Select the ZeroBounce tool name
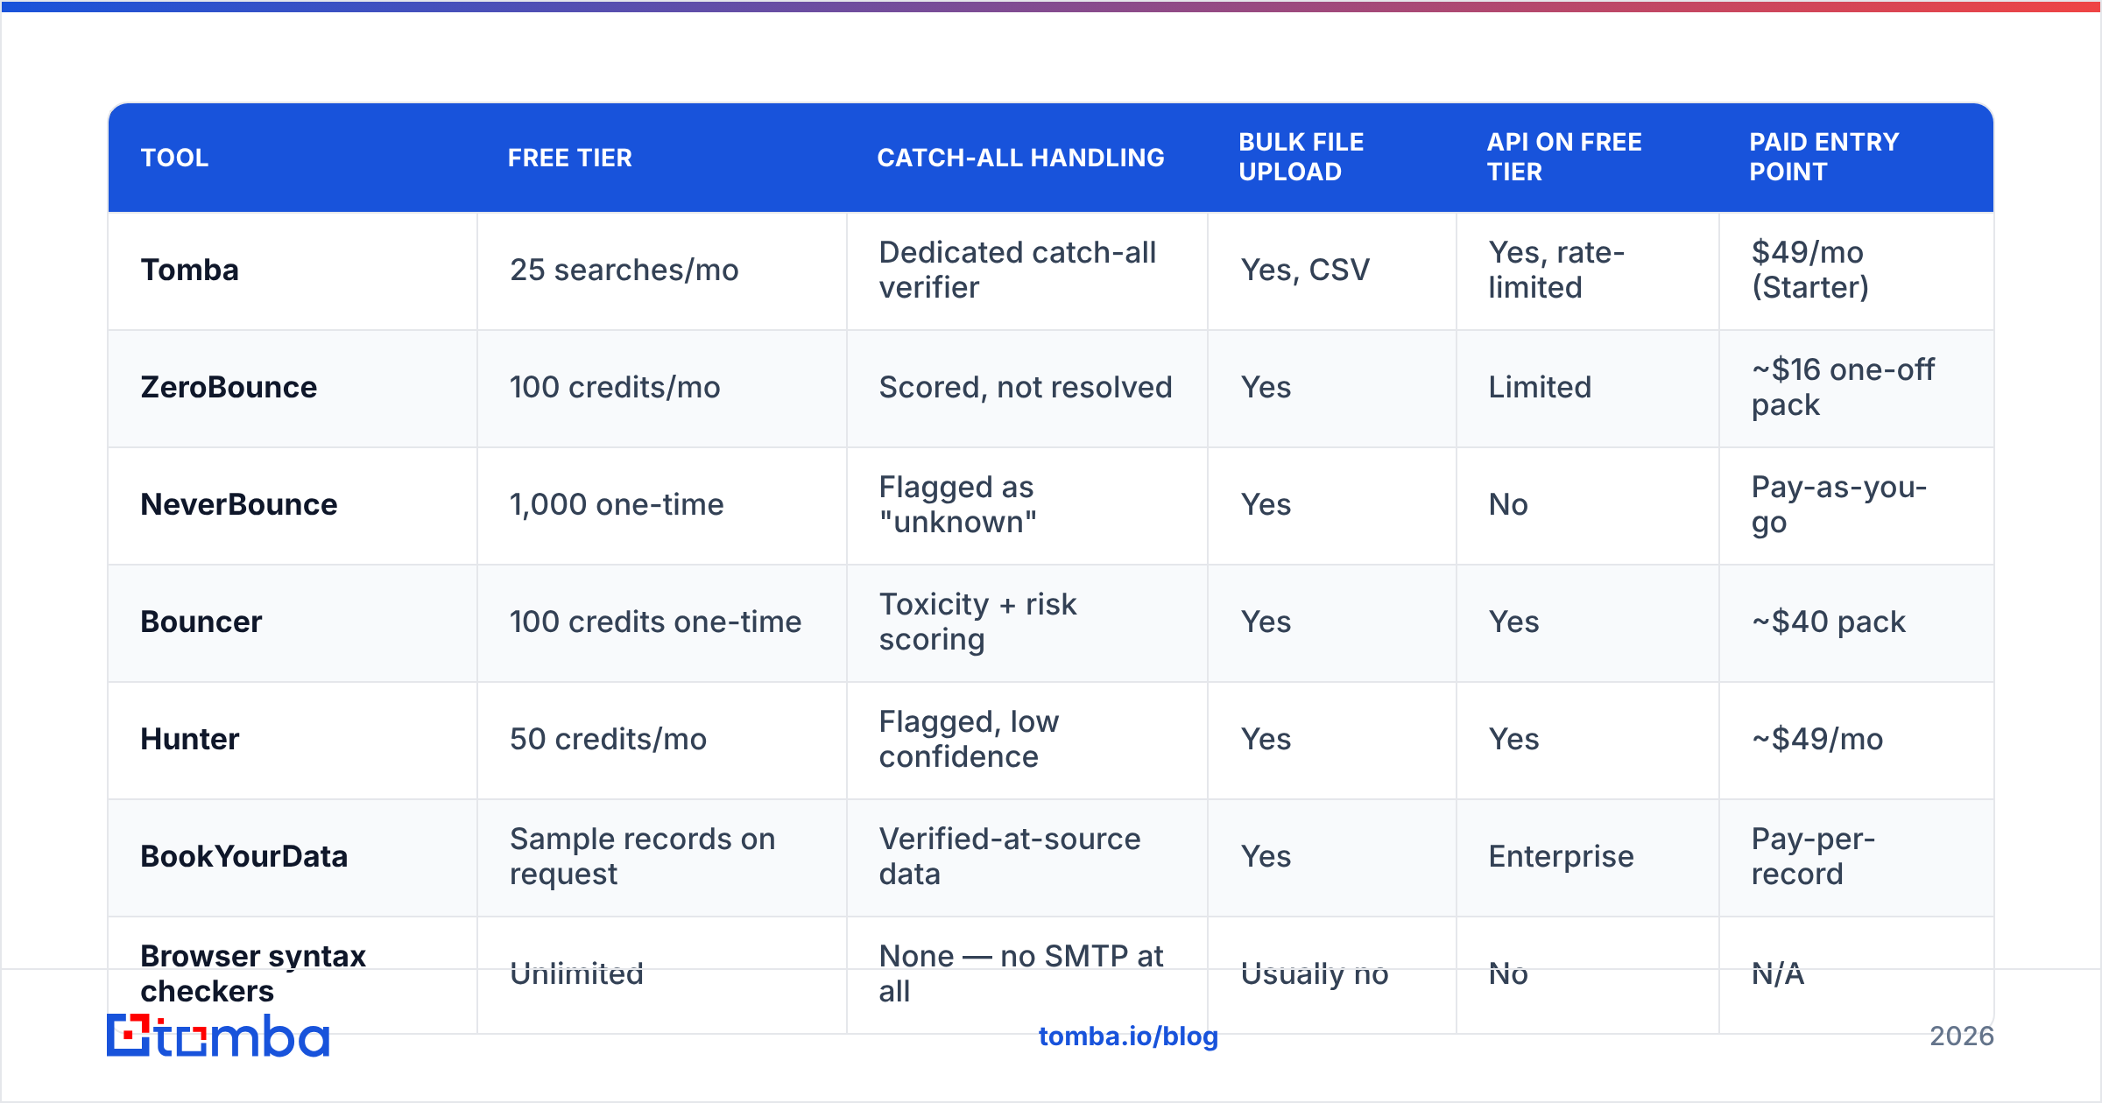 (x=229, y=387)
